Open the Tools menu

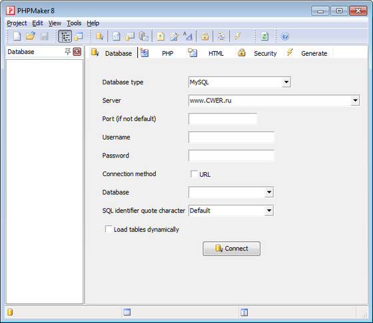[x=74, y=23]
